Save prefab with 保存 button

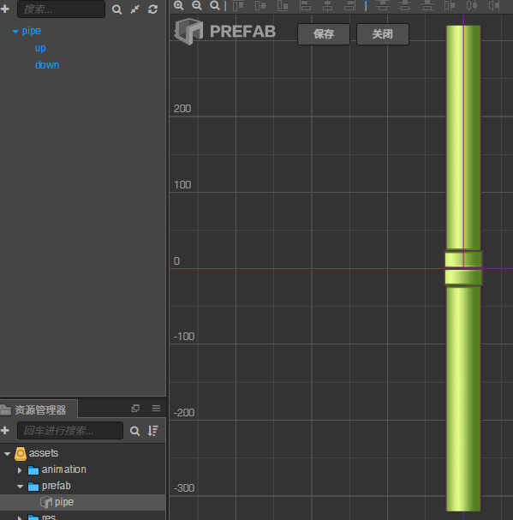click(x=324, y=34)
